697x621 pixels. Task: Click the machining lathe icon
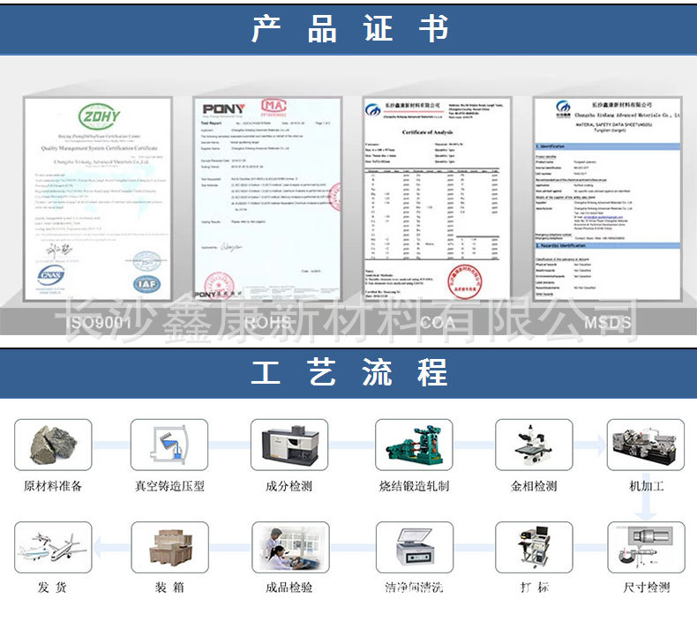(x=646, y=445)
